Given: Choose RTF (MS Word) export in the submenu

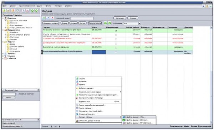Looking at the screenshot, I should click(139, 123).
